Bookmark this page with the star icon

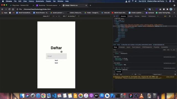pyautogui.click(x=145, y=9)
